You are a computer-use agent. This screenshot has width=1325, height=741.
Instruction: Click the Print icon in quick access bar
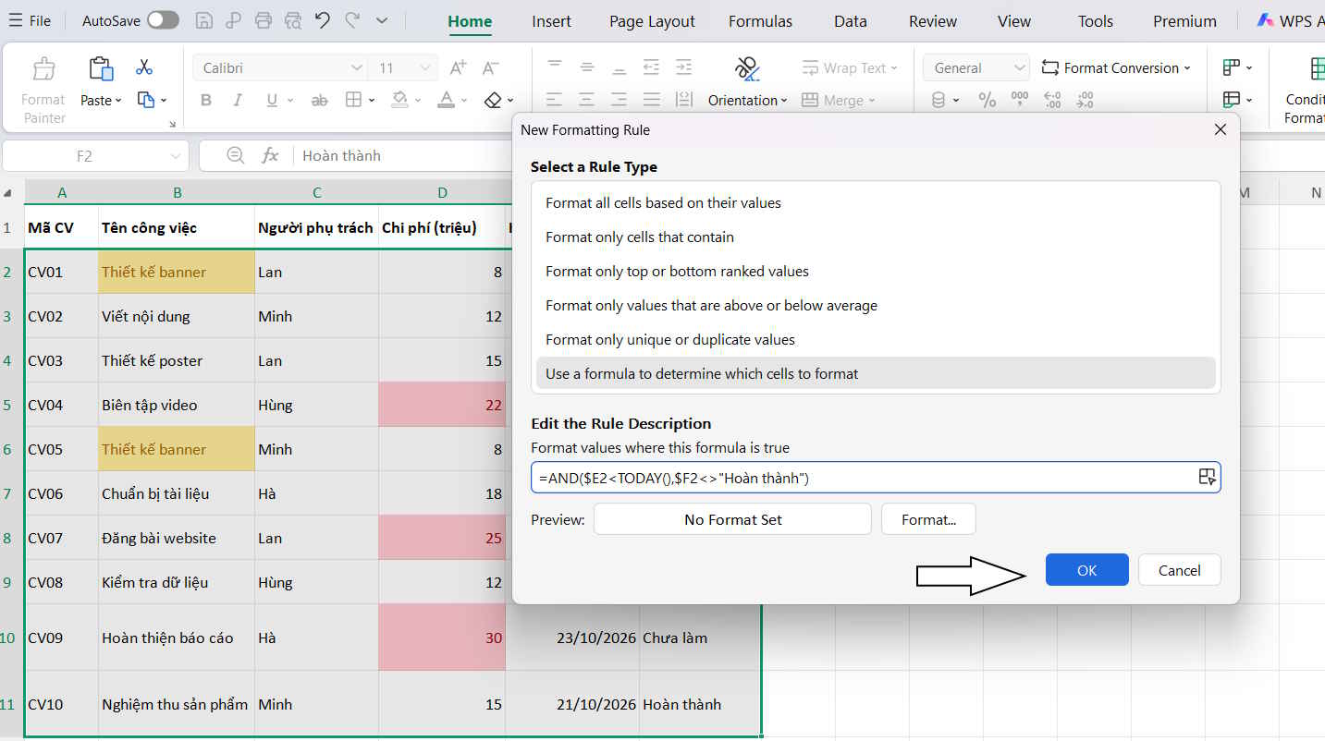coord(264,20)
